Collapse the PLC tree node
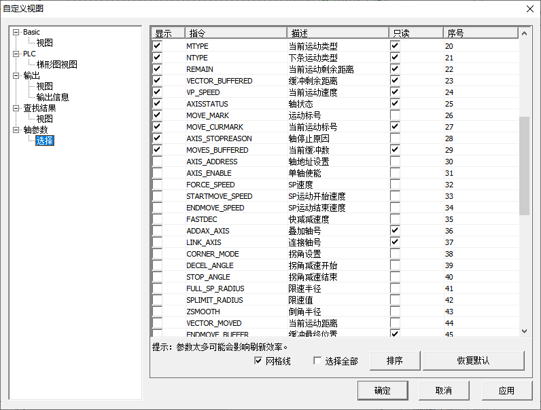 pyautogui.click(x=16, y=54)
